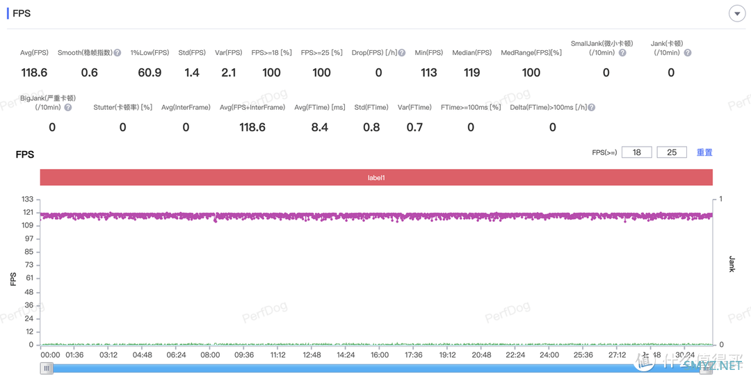
Task: Click the right handle of the time range slider
Action: click(x=706, y=369)
